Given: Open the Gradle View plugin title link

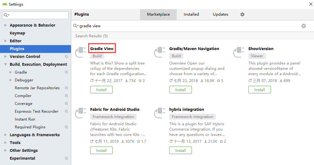Looking at the screenshot, I should coord(102,49).
